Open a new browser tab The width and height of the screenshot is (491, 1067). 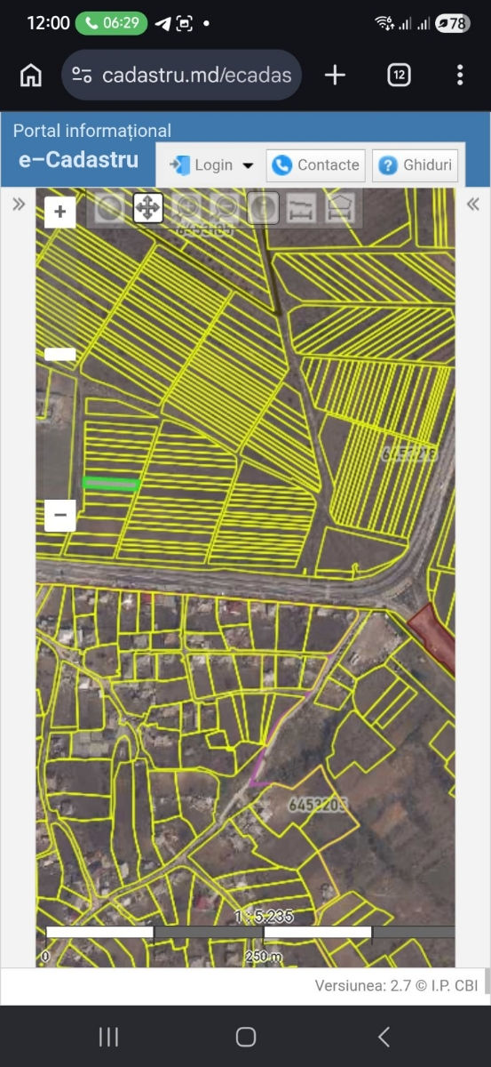(335, 76)
